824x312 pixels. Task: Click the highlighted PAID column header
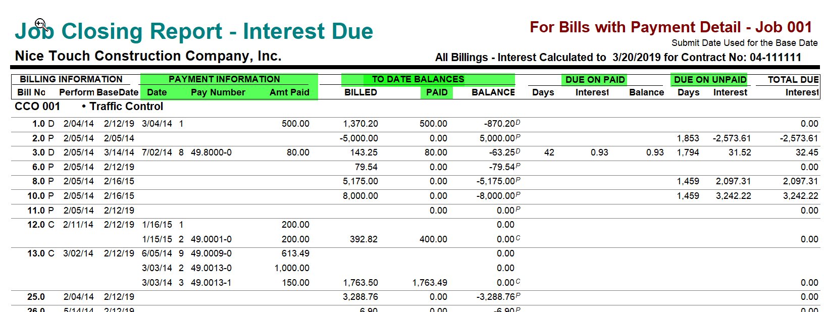[437, 92]
